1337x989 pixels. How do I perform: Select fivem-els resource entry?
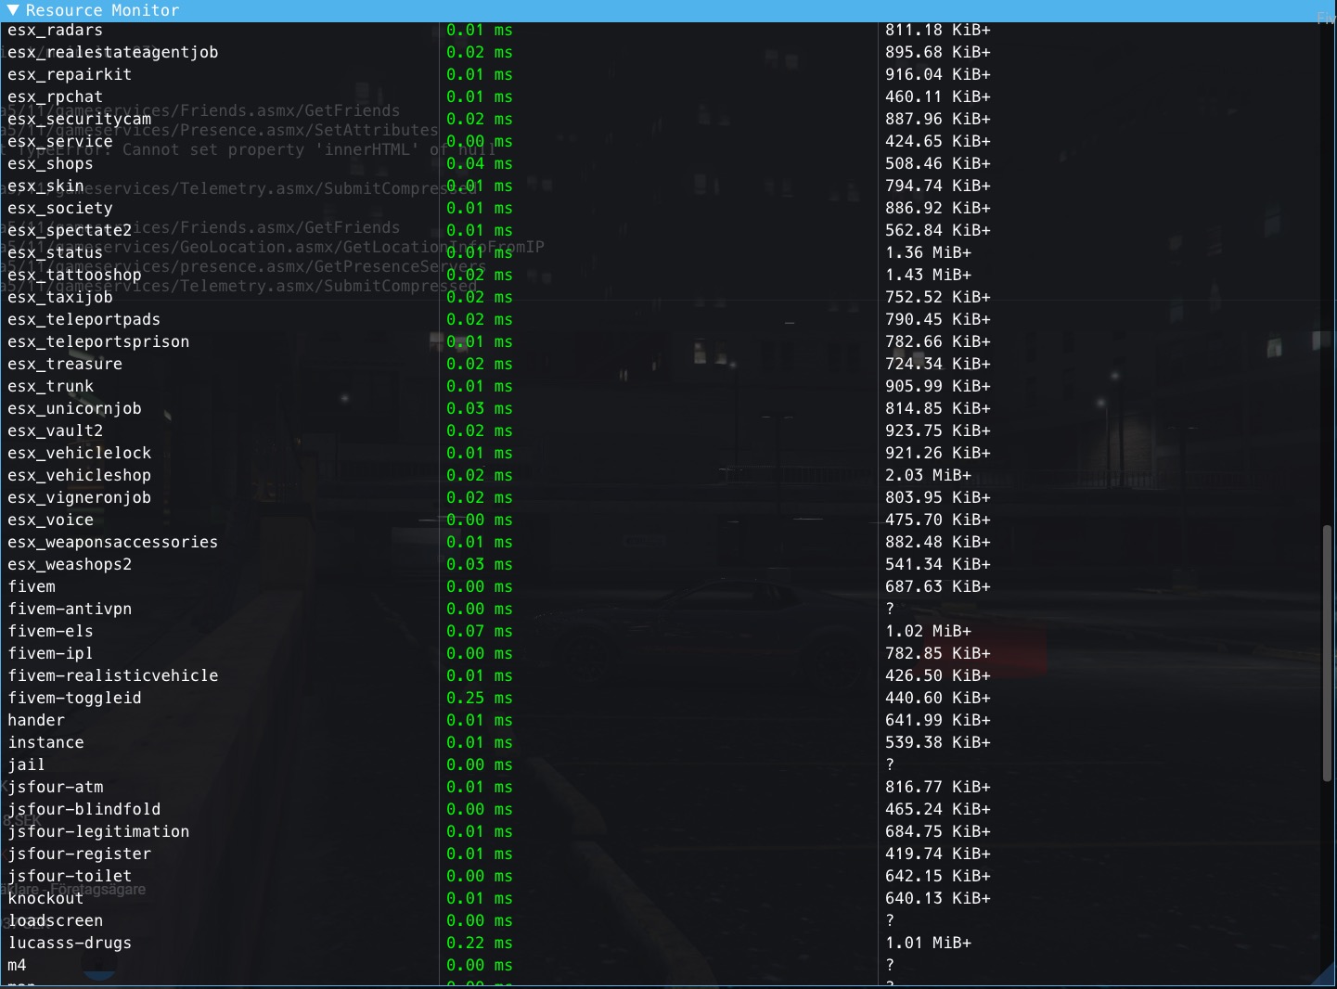pyautogui.click(x=51, y=632)
